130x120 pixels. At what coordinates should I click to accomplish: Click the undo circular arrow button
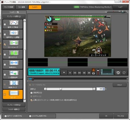click(118, 73)
